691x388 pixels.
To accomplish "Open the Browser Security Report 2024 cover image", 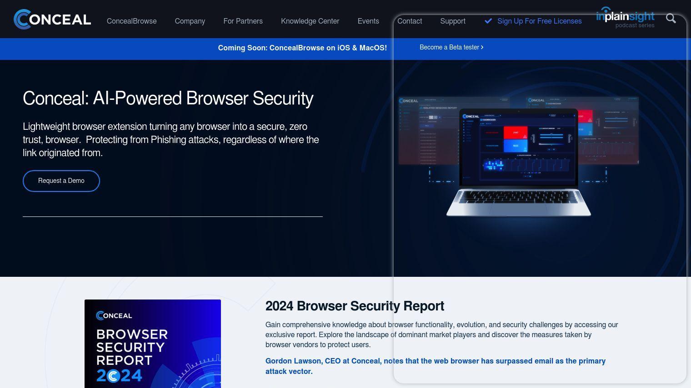I will pos(153,344).
